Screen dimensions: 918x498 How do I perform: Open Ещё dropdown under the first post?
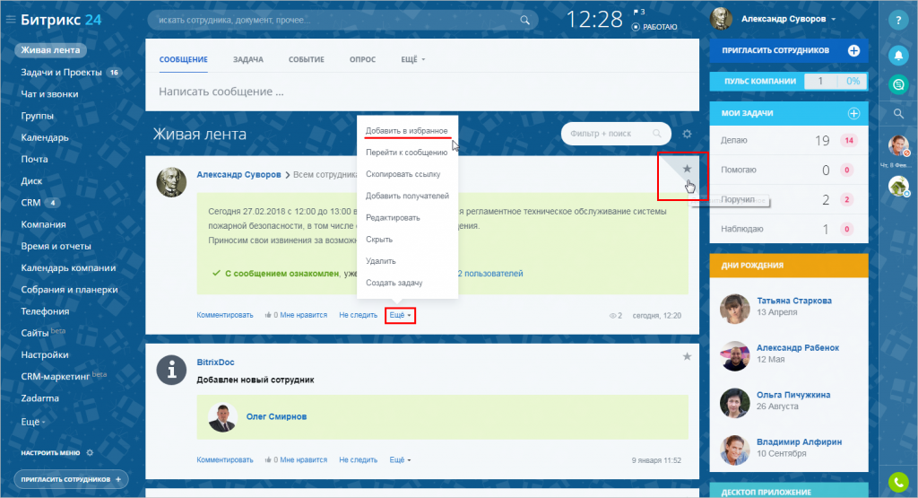401,315
